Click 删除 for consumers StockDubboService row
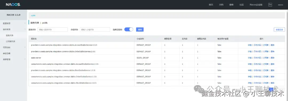This screenshot has width=288, height=101. (x=272, y=83)
